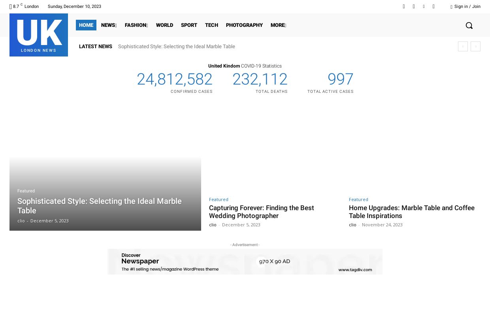Select the HOME menu item

(x=86, y=25)
